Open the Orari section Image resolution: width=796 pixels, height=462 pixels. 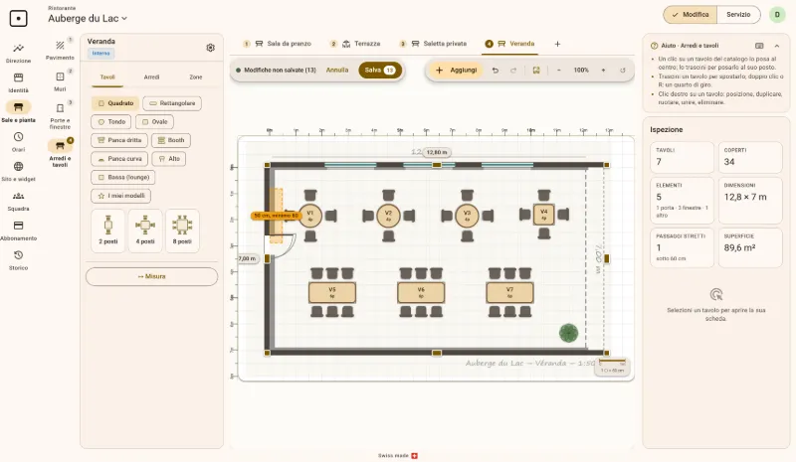pyautogui.click(x=18, y=141)
